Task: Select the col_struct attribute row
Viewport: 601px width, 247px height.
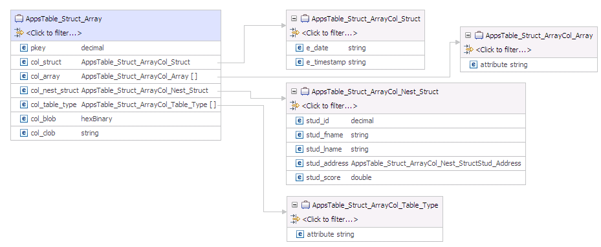Action: [116, 62]
